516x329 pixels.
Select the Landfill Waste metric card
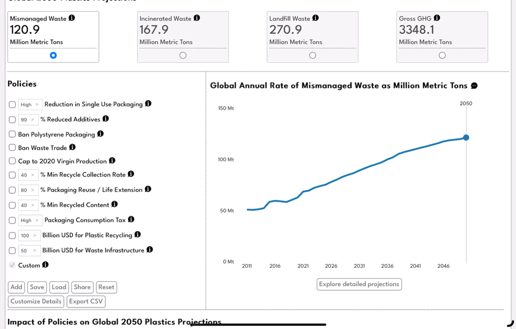pos(312,55)
